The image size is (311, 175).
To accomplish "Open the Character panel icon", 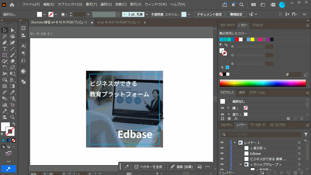I will (23, 46).
